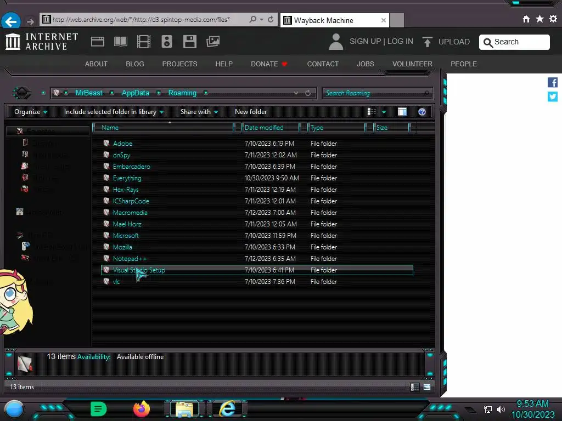
Task: Open browser settings gear icon
Action: tap(553, 19)
